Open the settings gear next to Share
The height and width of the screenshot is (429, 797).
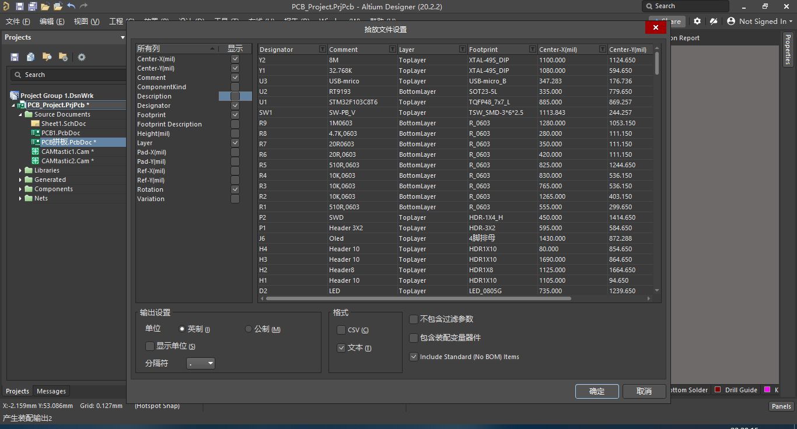(x=697, y=21)
